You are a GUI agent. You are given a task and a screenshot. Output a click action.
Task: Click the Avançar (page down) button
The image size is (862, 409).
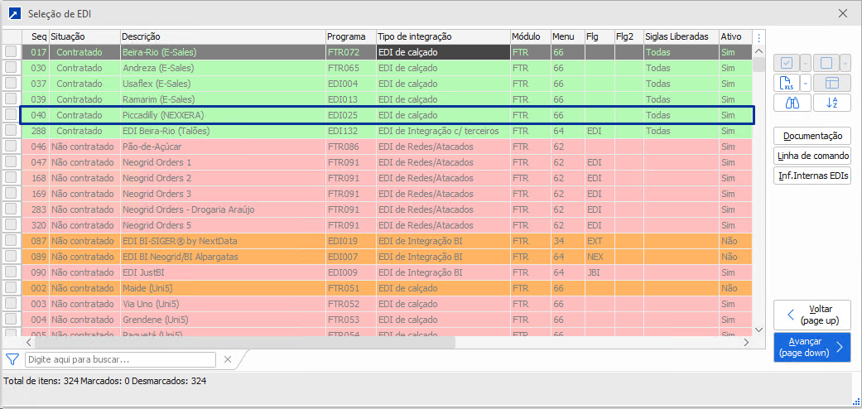812,347
